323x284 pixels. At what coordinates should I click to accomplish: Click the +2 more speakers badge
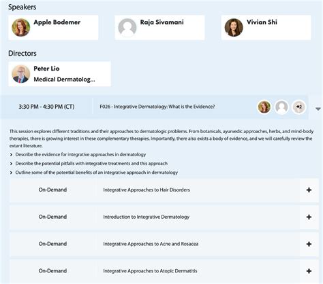click(x=299, y=107)
